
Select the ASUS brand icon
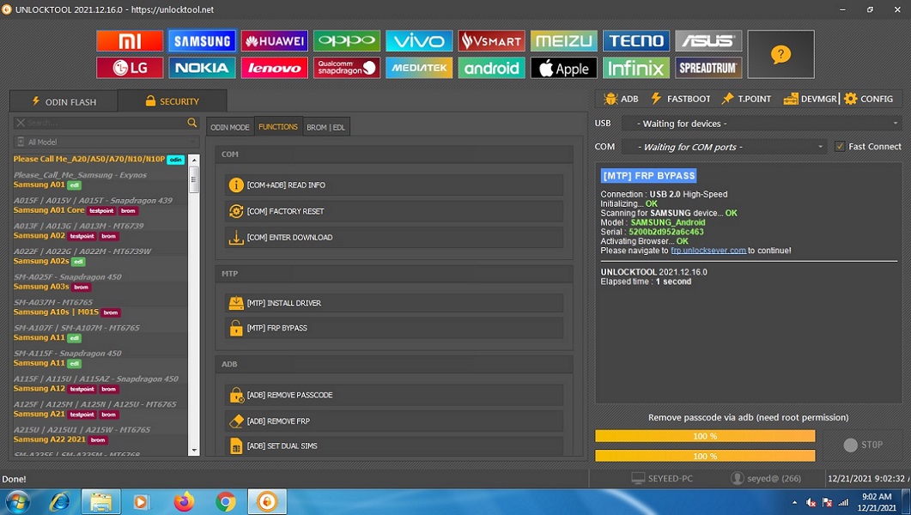click(708, 40)
